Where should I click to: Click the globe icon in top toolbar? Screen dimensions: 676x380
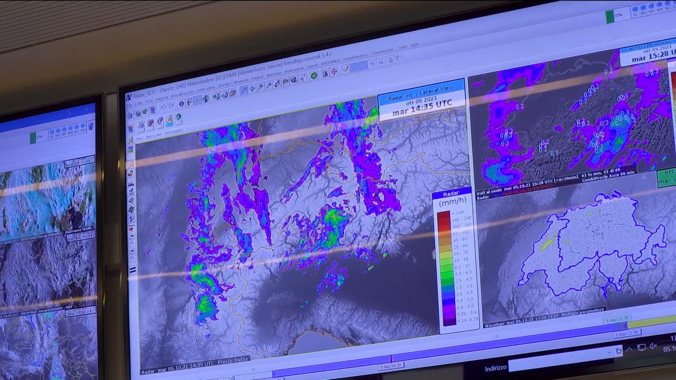click(205, 99)
